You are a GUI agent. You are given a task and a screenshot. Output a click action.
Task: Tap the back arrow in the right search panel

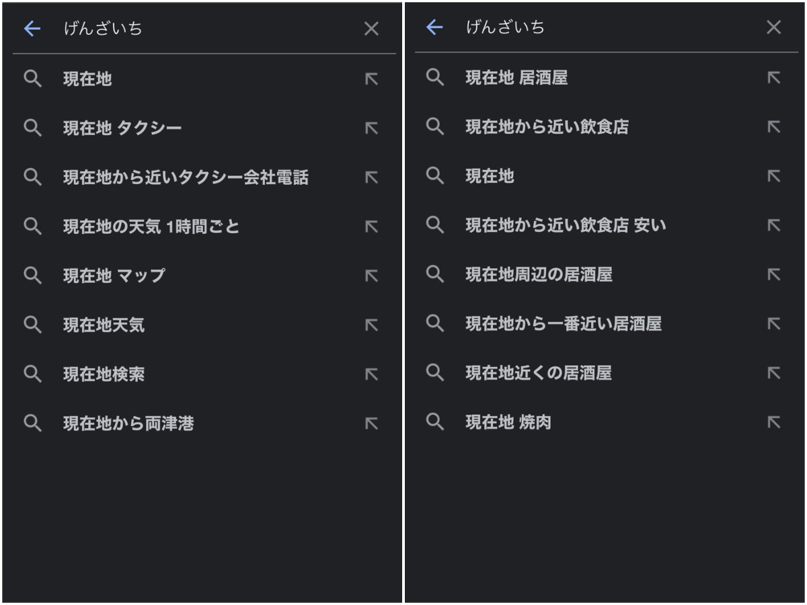[435, 27]
